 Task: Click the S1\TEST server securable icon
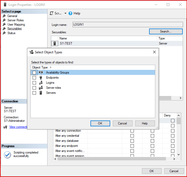coord(55,43)
